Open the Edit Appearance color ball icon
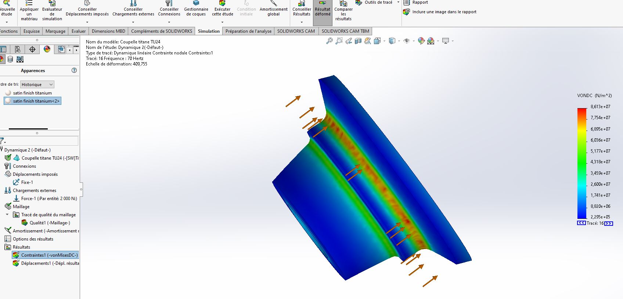This screenshot has height=299, width=623. [x=421, y=41]
